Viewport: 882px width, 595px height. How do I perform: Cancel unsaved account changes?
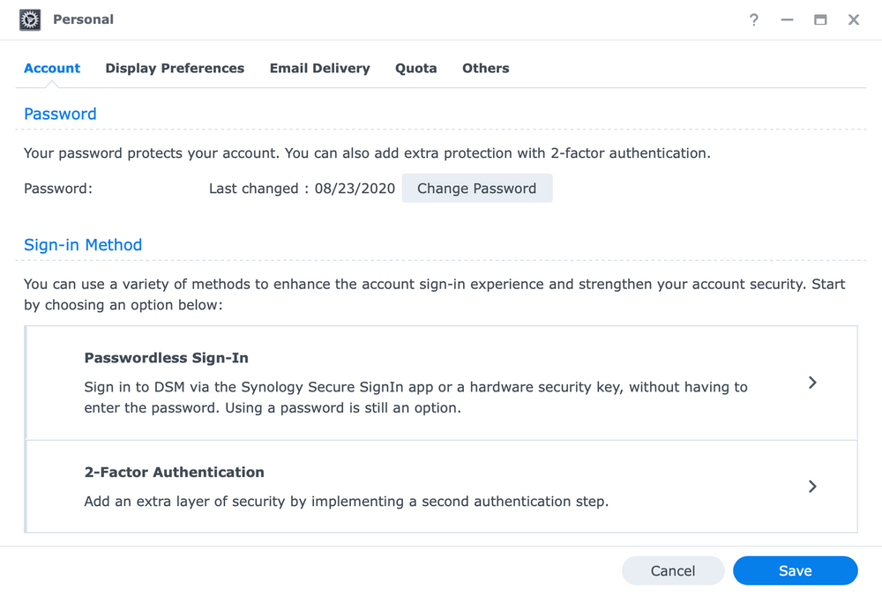point(673,570)
